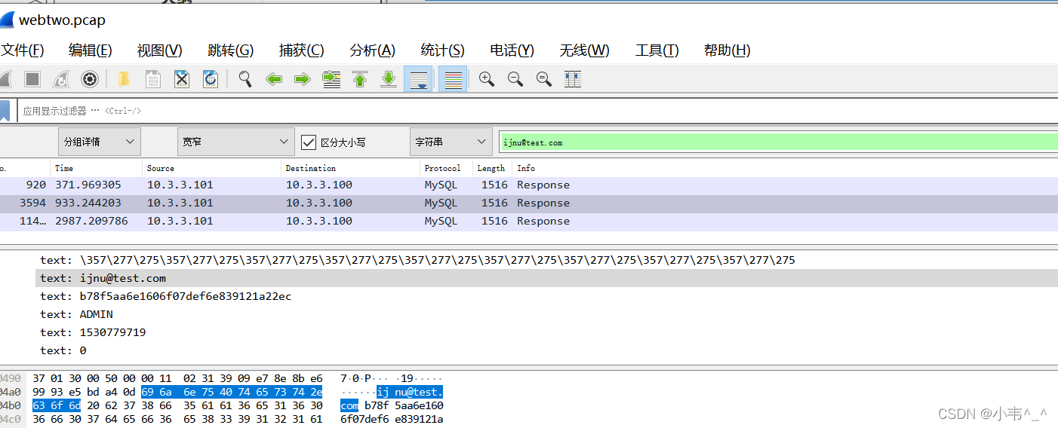Go back to previous packet arrow

pos(274,79)
